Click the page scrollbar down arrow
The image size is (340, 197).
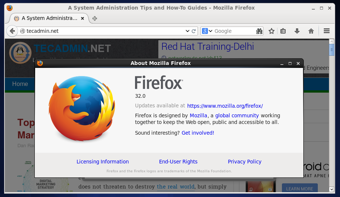point(331,189)
